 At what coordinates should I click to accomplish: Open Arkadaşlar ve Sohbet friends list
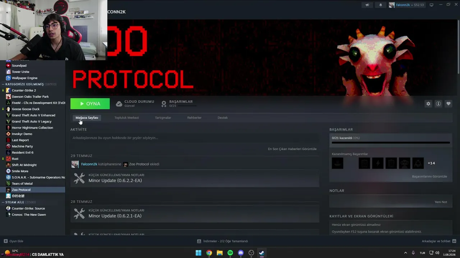[x=439, y=241]
